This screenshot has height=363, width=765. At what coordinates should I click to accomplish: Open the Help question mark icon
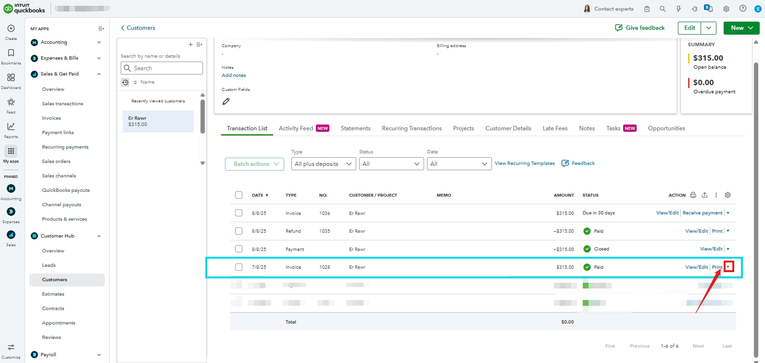(x=743, y=9)
